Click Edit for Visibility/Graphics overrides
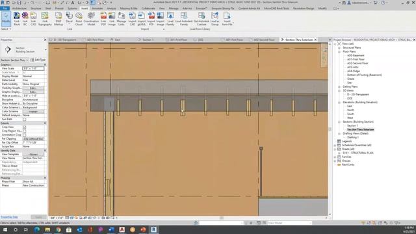 click(33, 88)
